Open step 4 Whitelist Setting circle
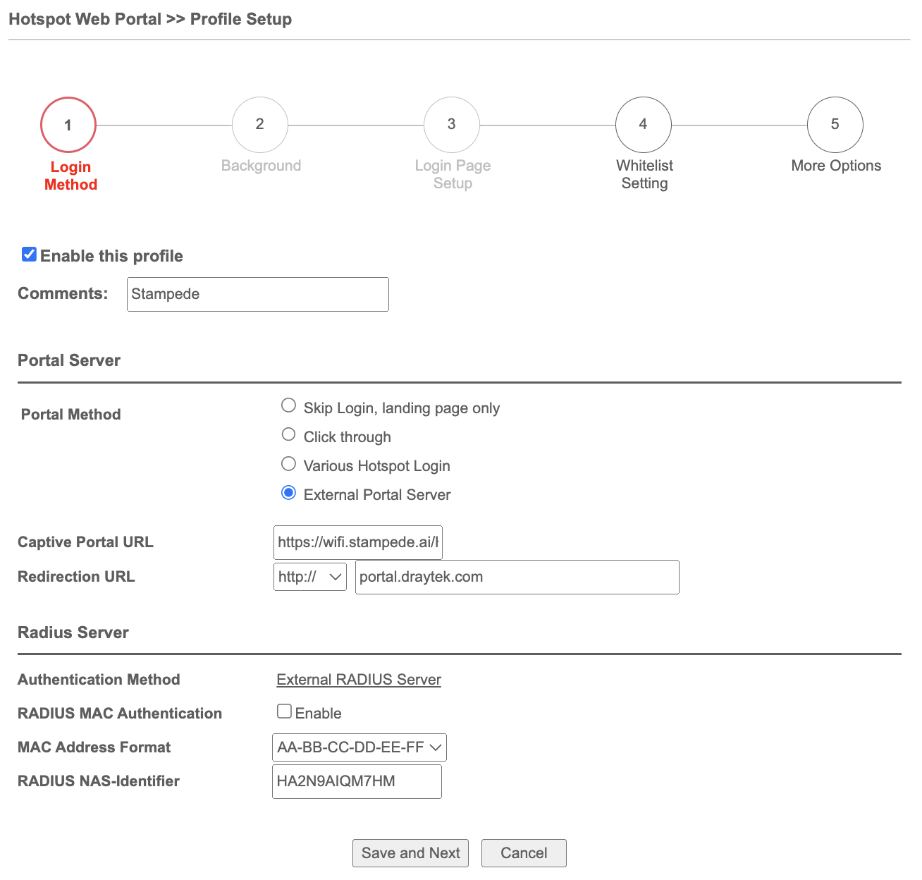 [643, 125]
